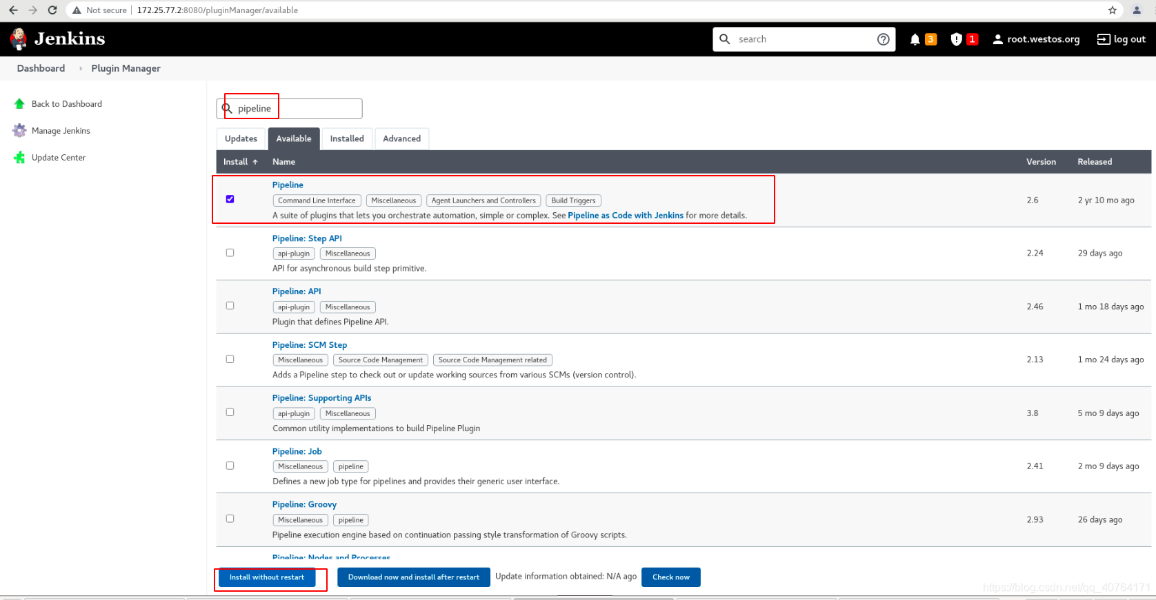Click the browser back arrow
Screen dimensions: 1156x600
13,10
